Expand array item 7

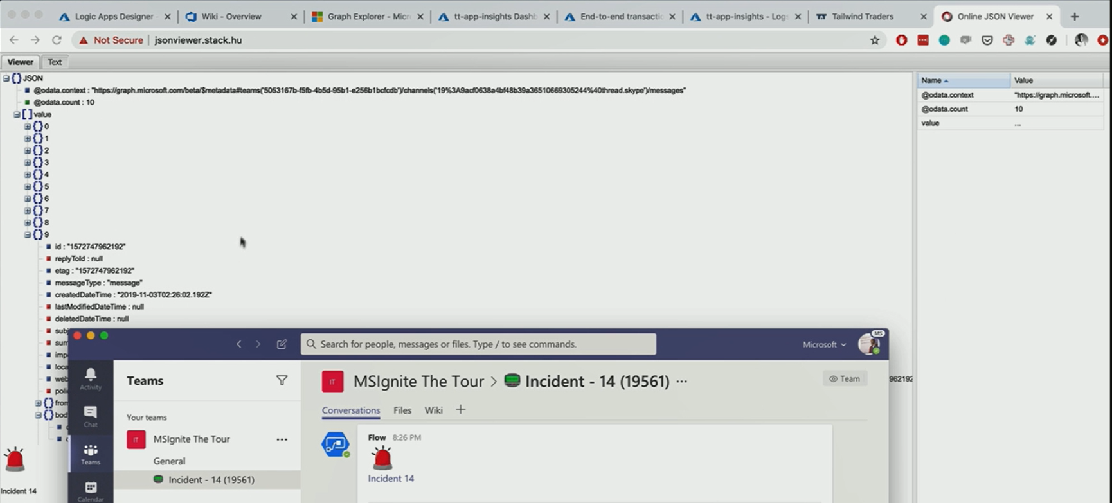point(28,211)
